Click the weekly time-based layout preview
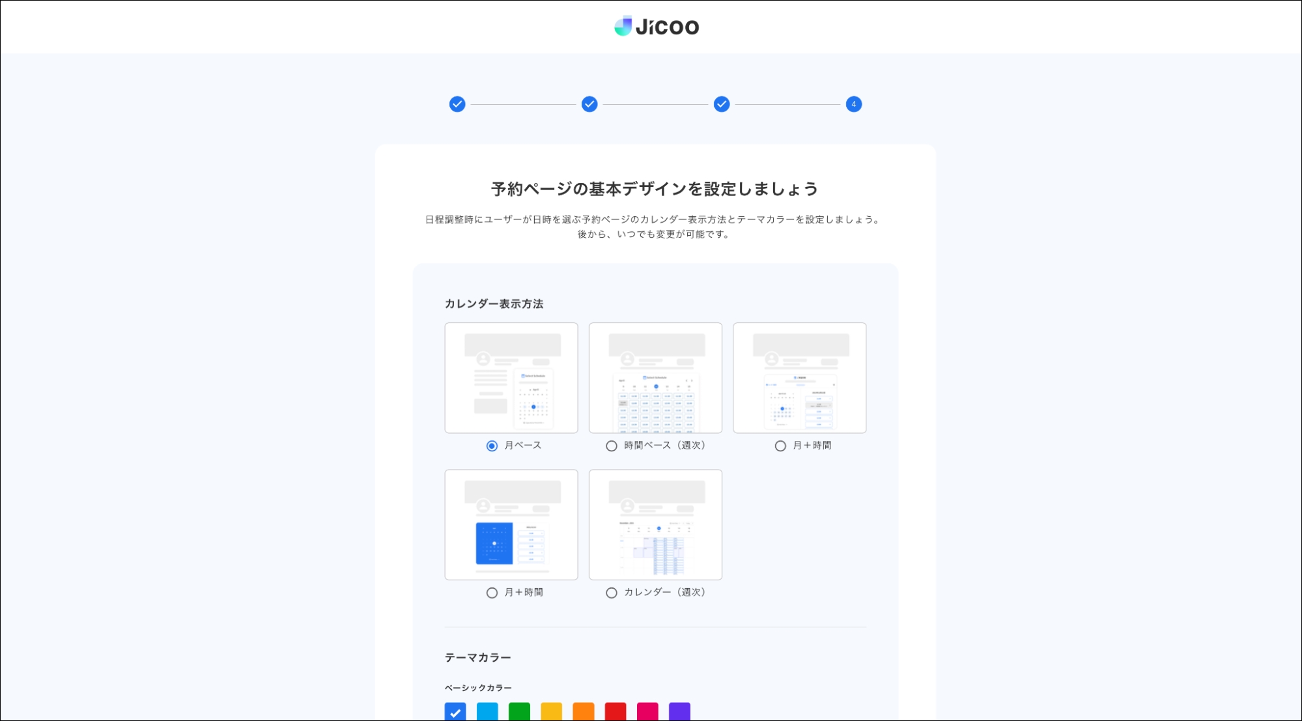 655,377
